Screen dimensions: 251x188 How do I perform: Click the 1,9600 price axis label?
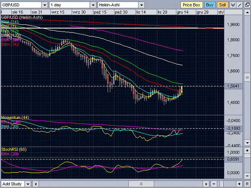click(233, 25)
